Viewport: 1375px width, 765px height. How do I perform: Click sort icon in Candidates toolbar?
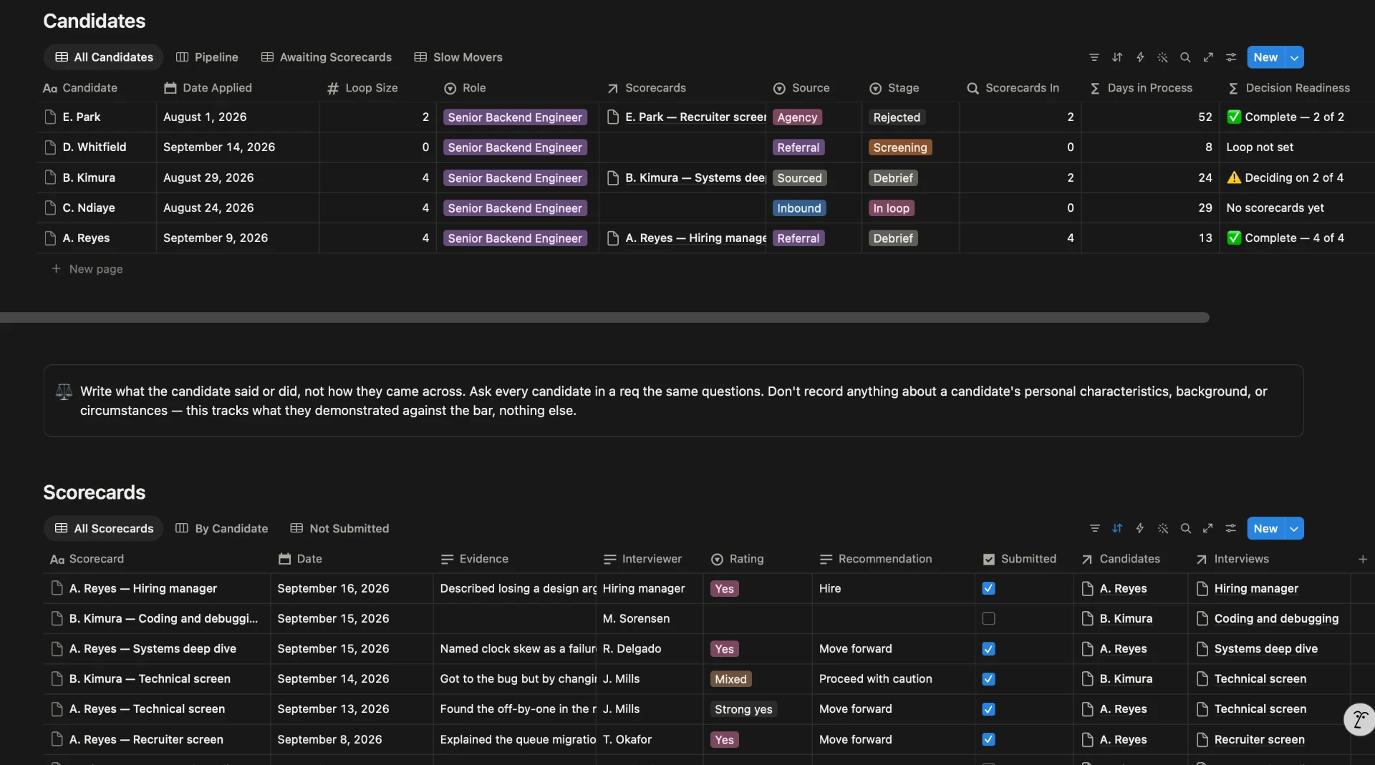1117,57
